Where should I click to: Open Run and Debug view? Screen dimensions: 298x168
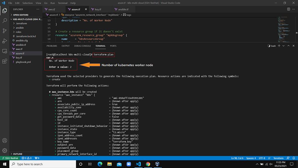(x=5, y=41)
